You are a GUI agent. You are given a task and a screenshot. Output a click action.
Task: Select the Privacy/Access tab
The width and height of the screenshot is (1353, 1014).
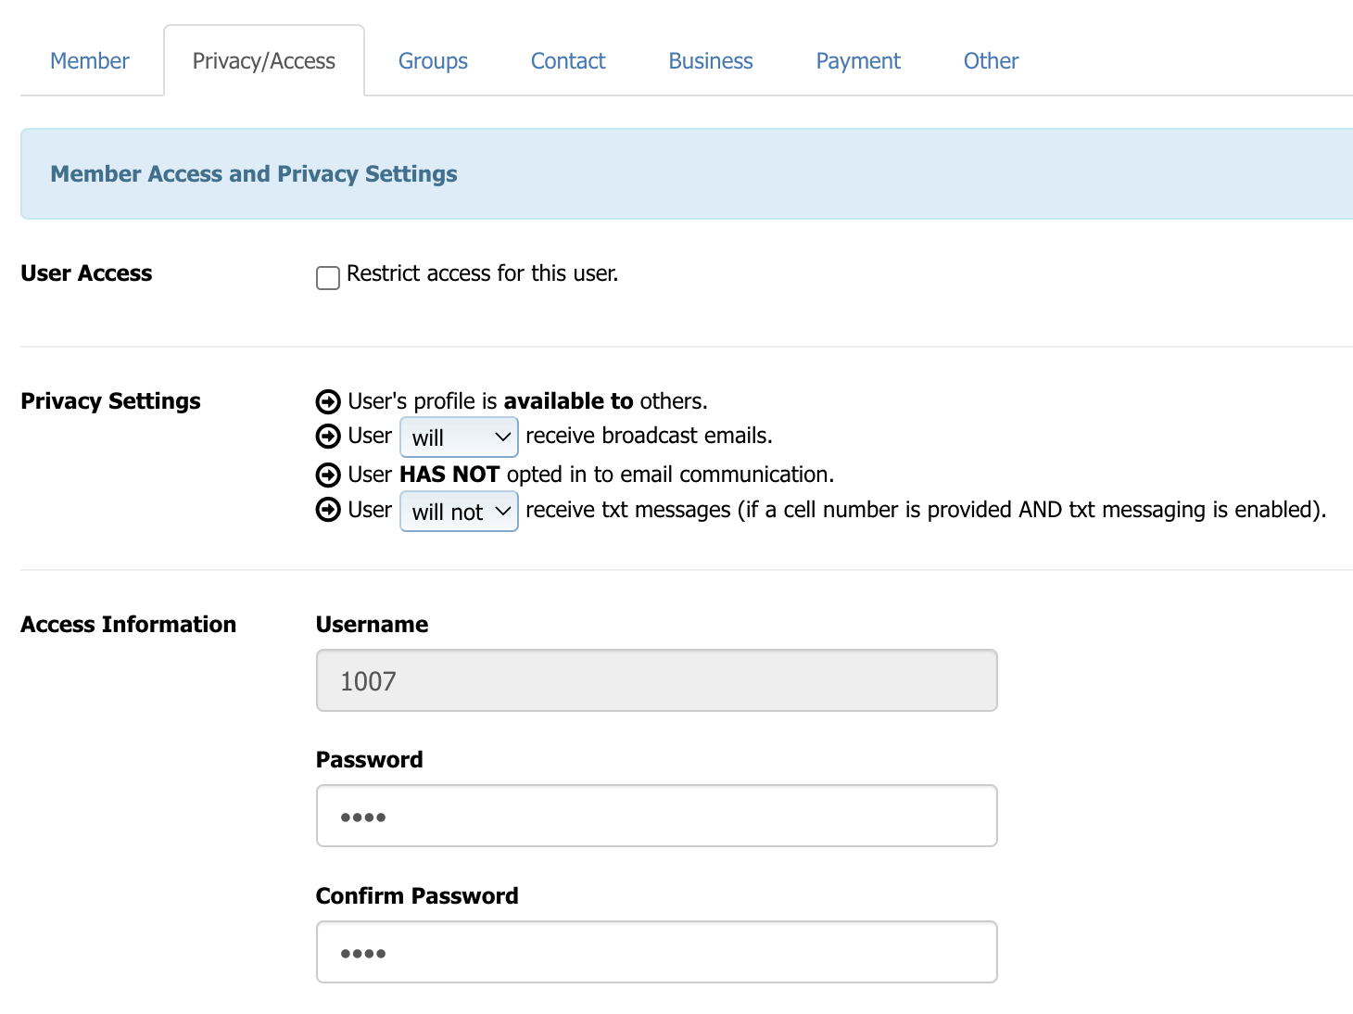click(x=264, y=61)
